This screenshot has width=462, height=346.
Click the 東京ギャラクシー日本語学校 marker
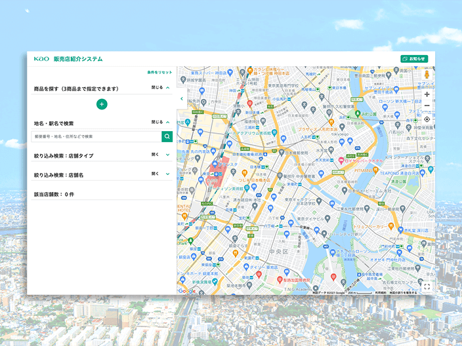319,201
